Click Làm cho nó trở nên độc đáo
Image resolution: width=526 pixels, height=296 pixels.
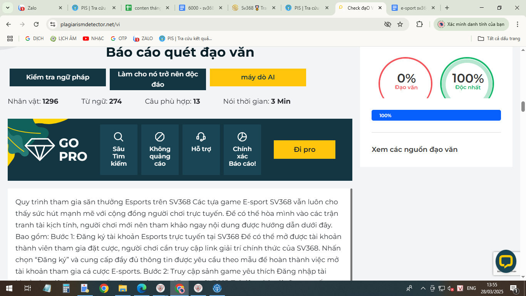point(158,79)
